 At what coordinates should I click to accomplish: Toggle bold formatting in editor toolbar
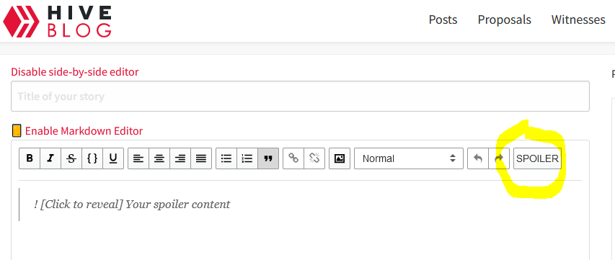click(30, 158)
